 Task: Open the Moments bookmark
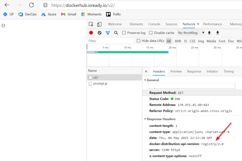pyautogui.click(x=91, y=14)
